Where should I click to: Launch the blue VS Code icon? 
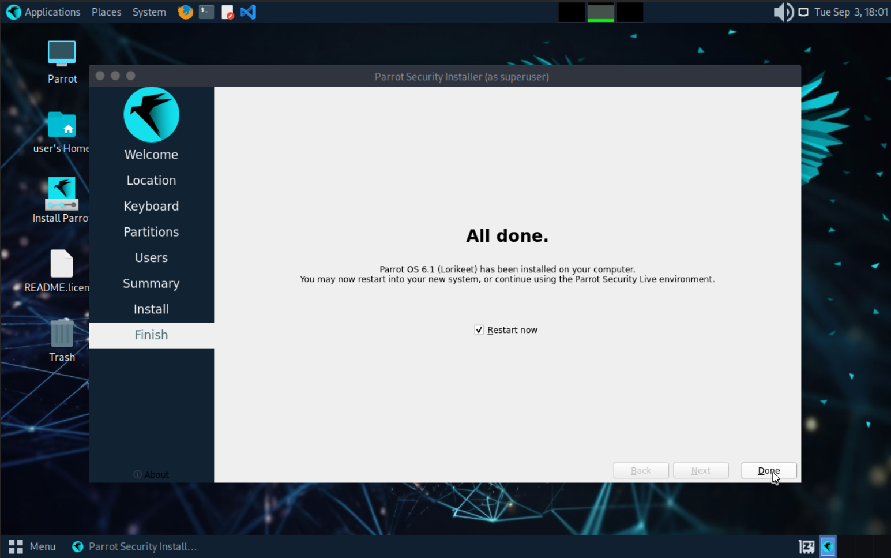point(249,12)
